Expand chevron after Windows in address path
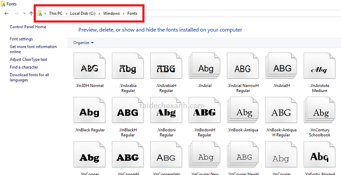The image size is (341, 175). pos(124,14)
